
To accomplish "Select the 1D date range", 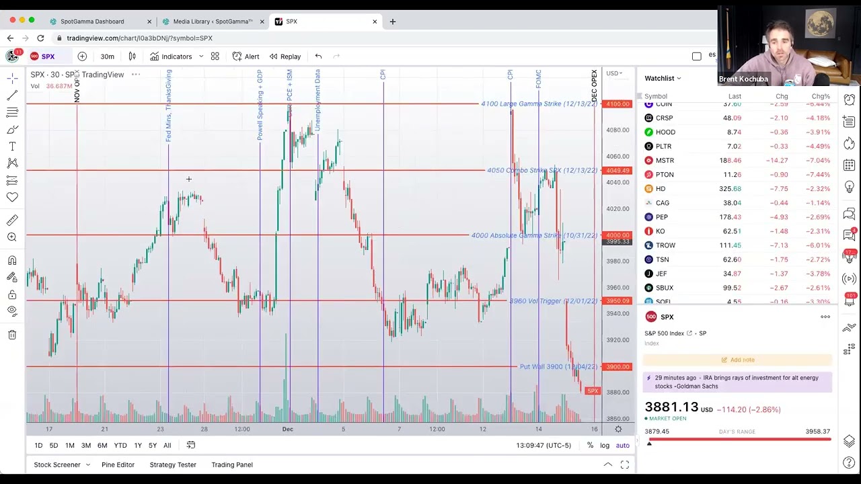I will [38, 446].
